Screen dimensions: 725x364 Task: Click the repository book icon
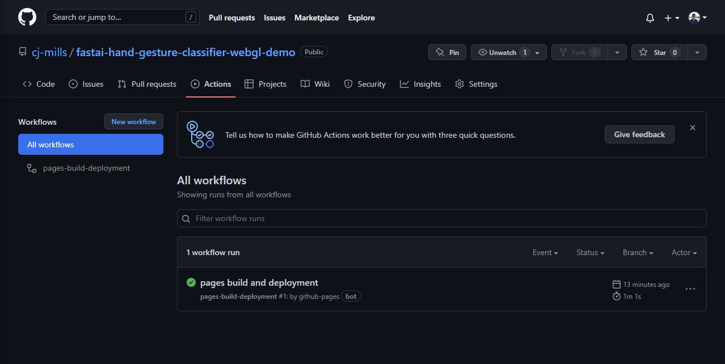pyautogui.click(x=23, y=52)
